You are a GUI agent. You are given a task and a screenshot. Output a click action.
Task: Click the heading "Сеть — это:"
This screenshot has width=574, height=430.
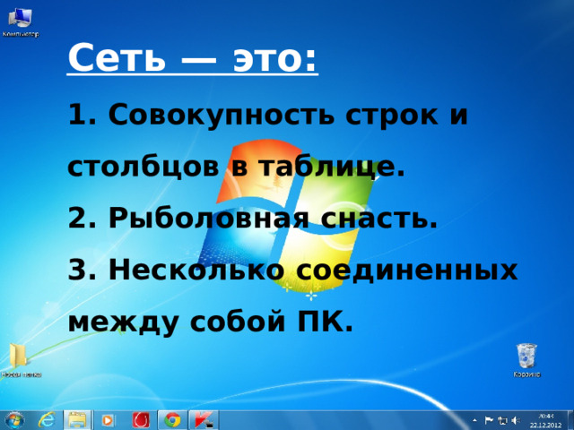pyautogui.click(x=192, y=57)
